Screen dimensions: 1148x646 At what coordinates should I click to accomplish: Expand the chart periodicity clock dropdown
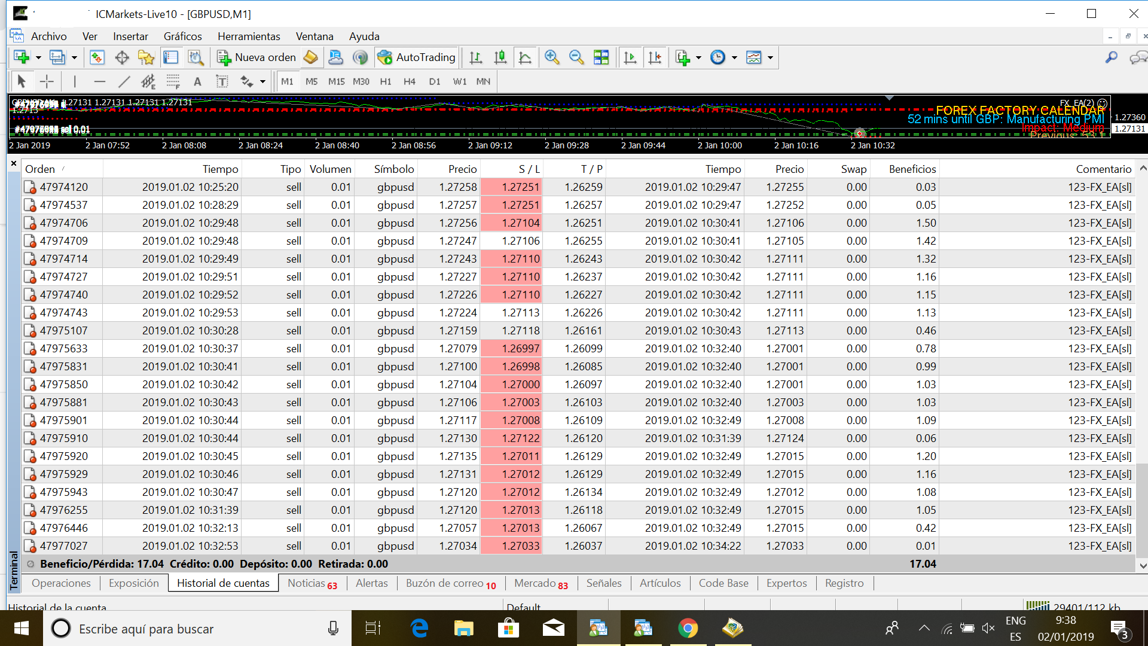pyautogui.click(x=734, y=58)
